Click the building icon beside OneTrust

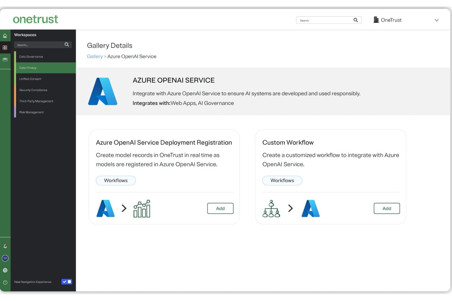point(376,20)
